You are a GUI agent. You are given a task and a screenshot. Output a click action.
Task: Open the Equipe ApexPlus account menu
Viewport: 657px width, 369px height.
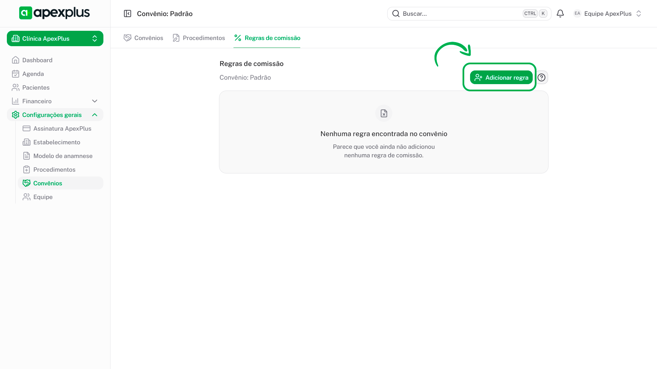click(x=607, y=14)
